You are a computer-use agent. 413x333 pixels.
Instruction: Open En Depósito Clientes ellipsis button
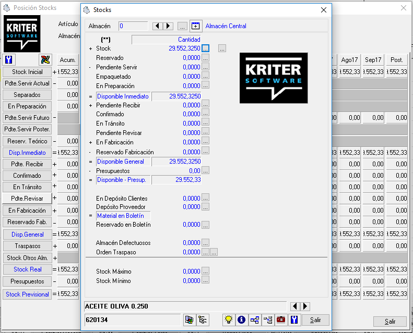click(x=205, y=198)
